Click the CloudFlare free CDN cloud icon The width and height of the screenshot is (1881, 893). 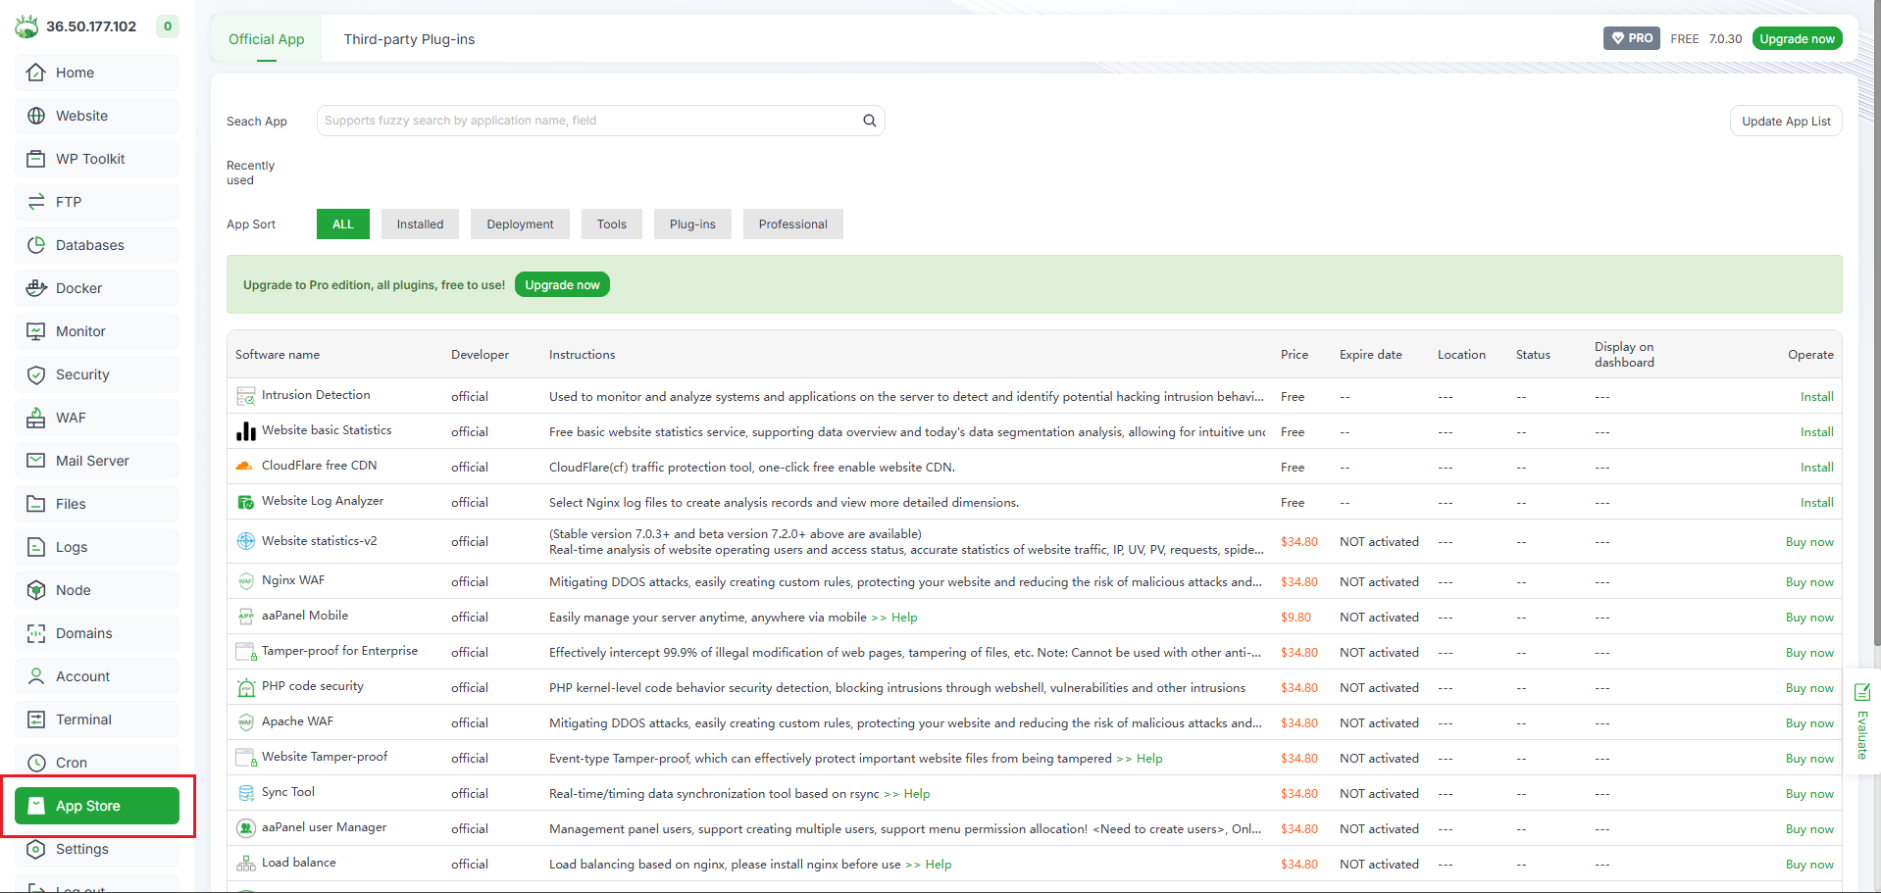[244, 466]
